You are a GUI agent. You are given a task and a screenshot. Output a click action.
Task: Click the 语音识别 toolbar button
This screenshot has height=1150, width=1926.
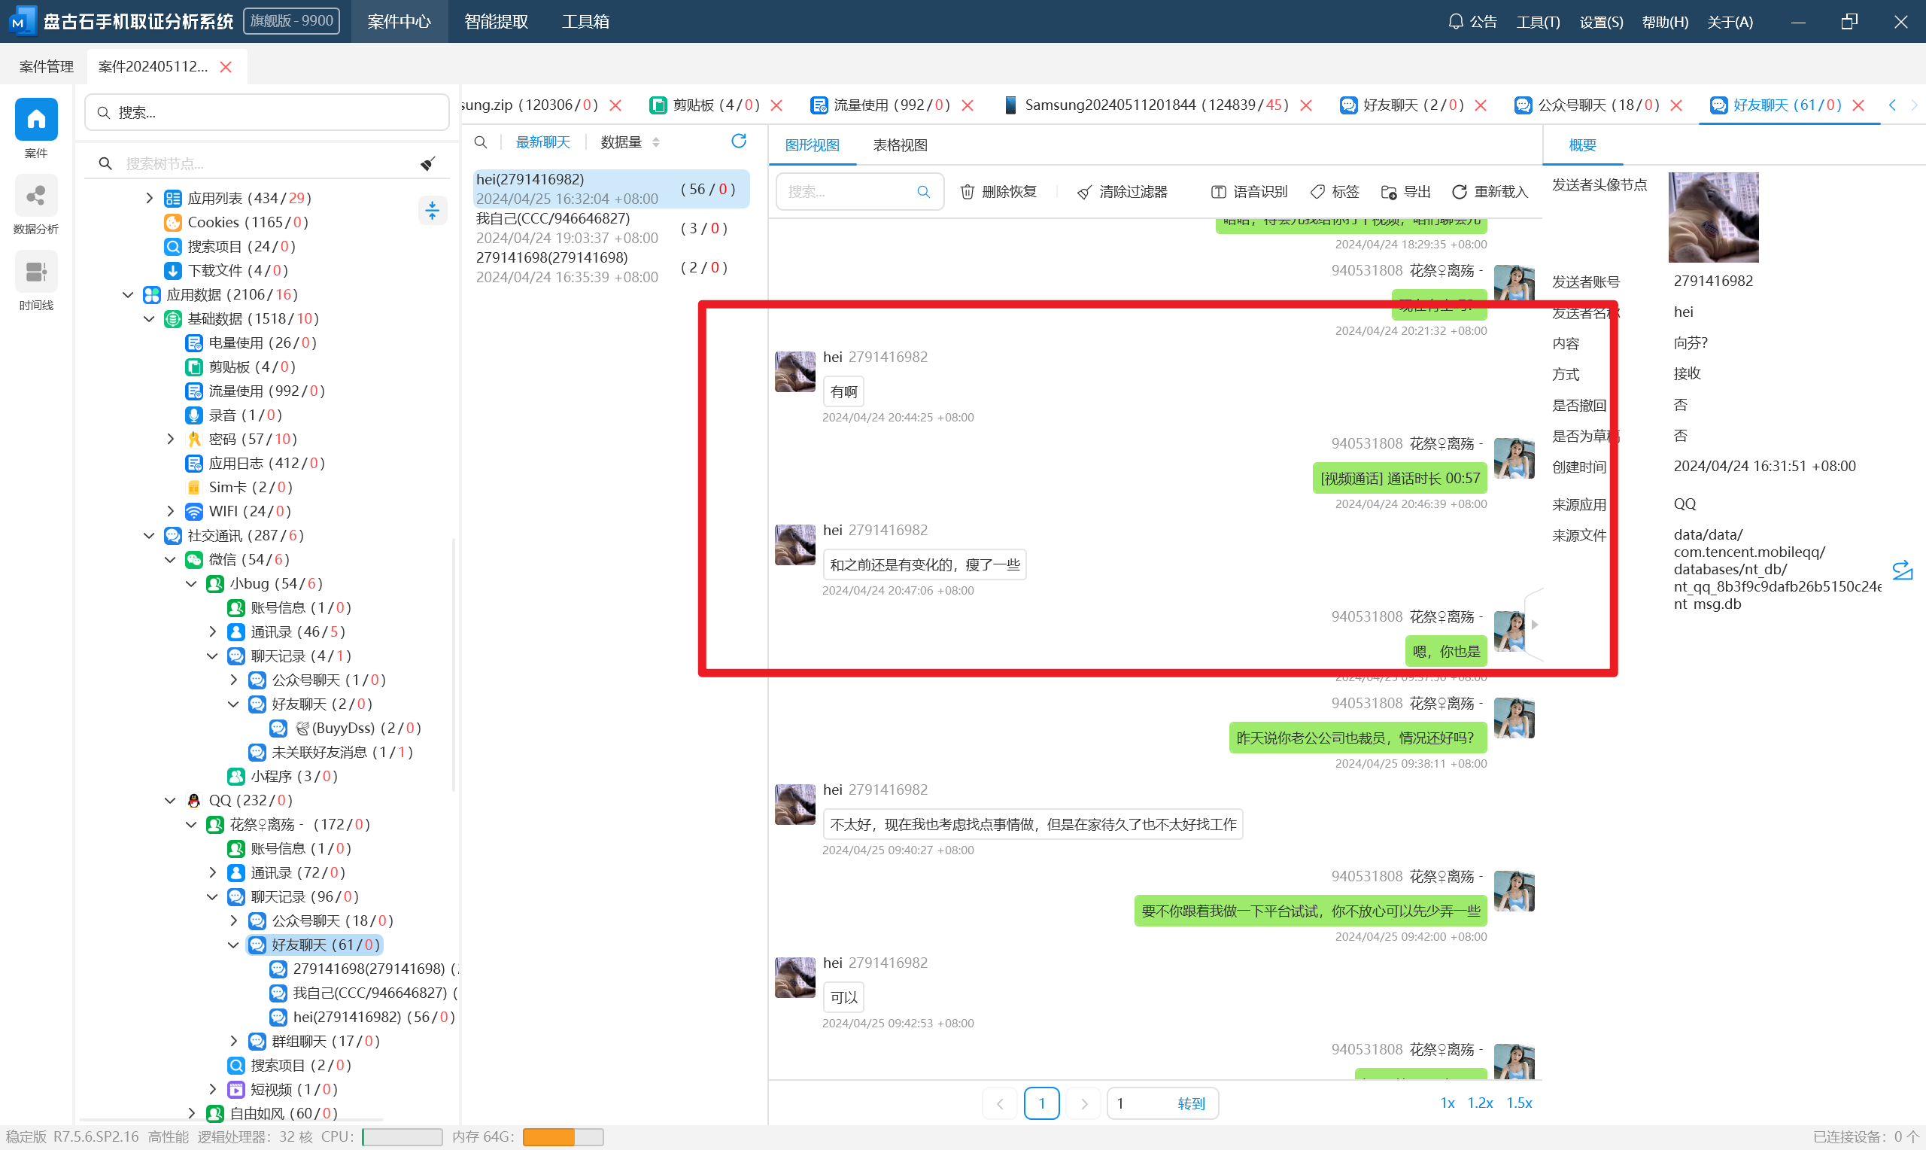click(1249, 191)
